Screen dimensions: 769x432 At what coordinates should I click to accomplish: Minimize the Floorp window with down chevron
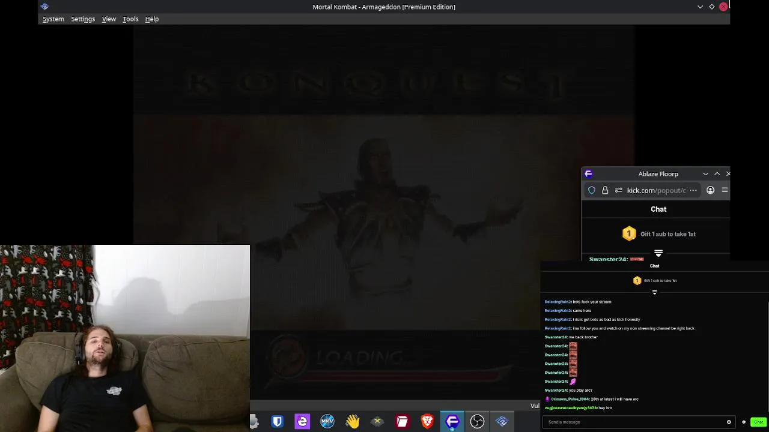(x=705, y=173)
